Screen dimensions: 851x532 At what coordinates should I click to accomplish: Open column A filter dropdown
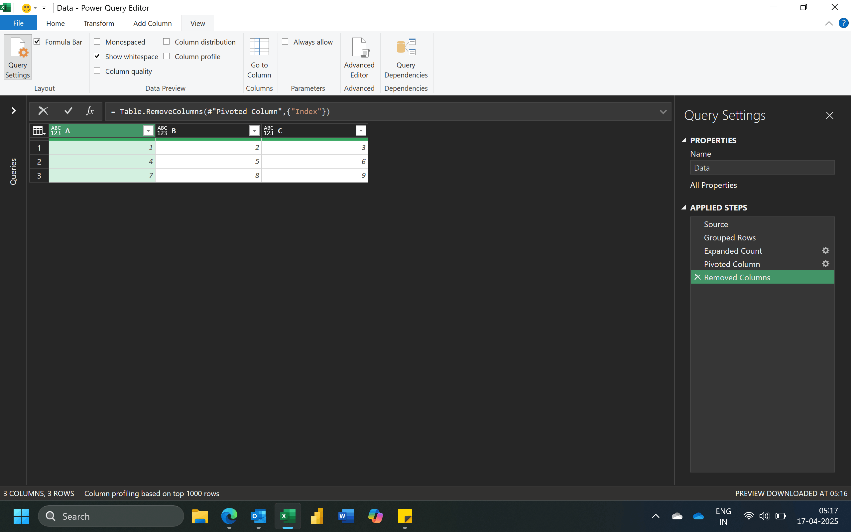(x=148, y=131)
